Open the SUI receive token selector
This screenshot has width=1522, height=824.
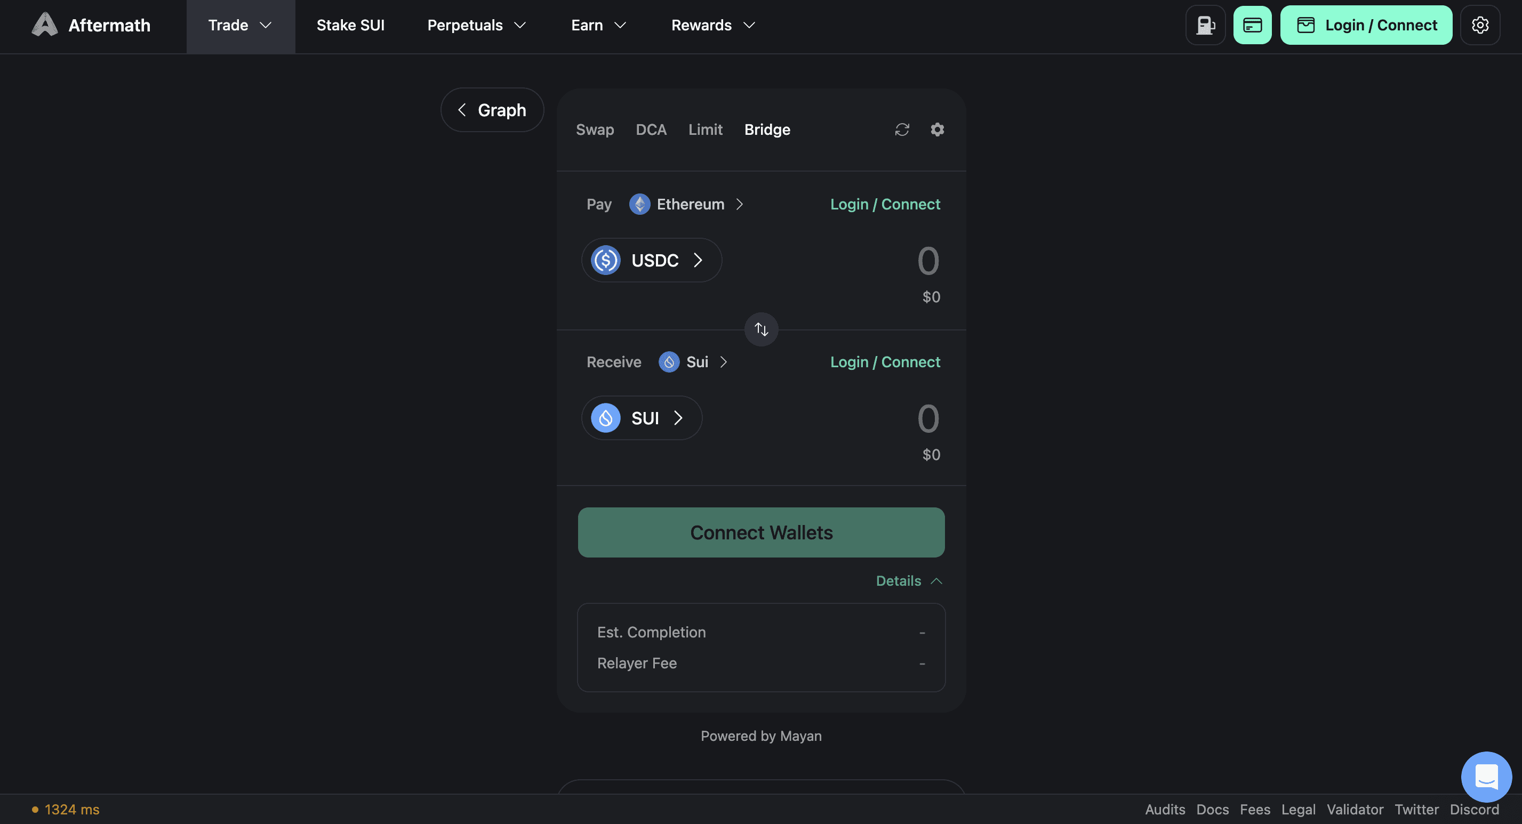(642, 418)
